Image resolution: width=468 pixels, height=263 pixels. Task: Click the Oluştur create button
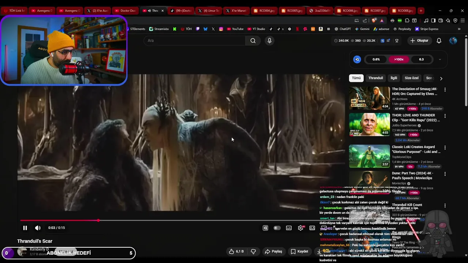click(419, 41)
